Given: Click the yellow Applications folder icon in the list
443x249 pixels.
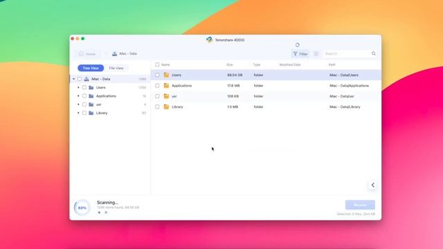Looking at the screenshot, I should coord(166,86).
